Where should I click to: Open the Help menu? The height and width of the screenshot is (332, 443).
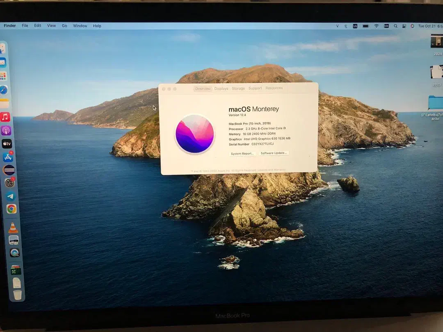pyautogui.click(x=97, y=26)
